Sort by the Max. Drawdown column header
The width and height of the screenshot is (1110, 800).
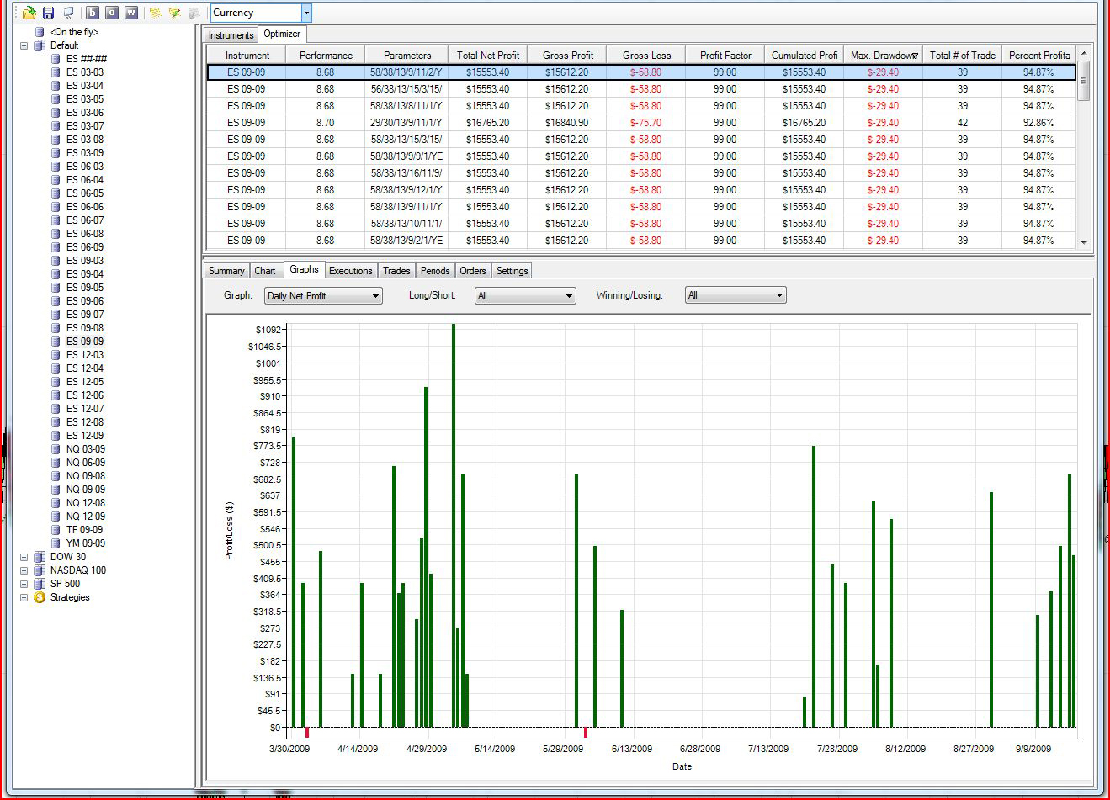click(884, 56)
